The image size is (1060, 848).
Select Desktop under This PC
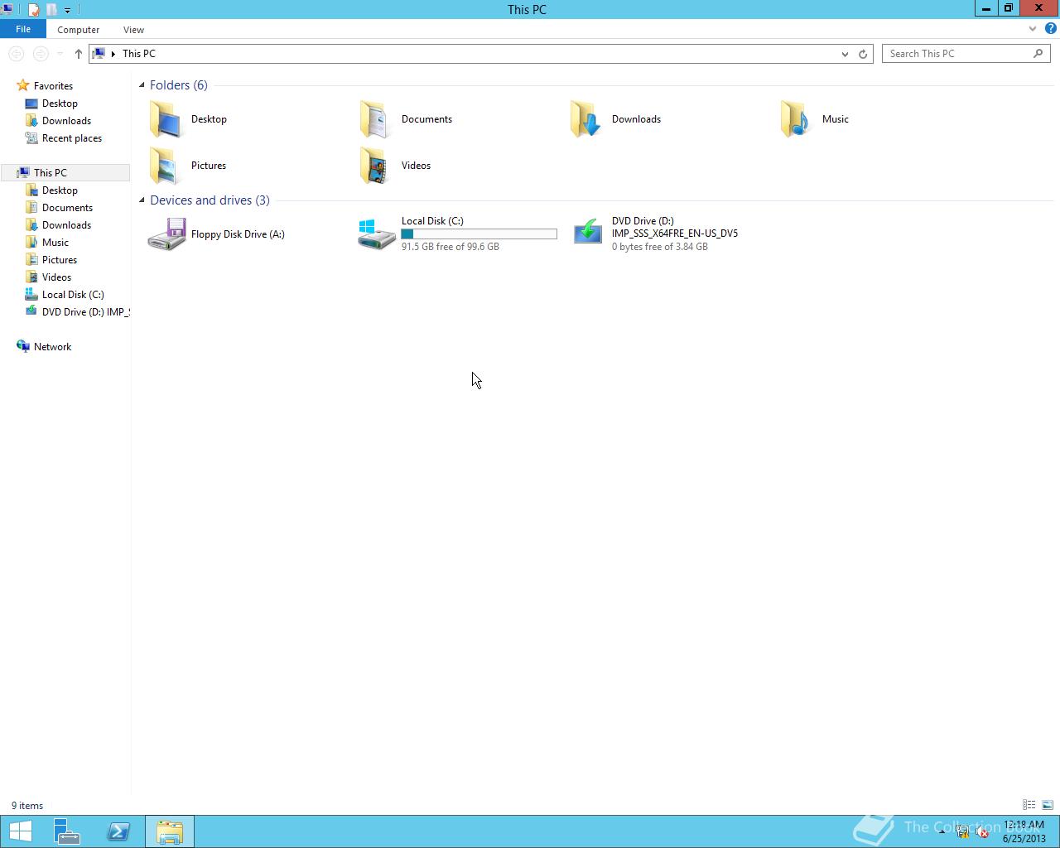click(60, 190)
